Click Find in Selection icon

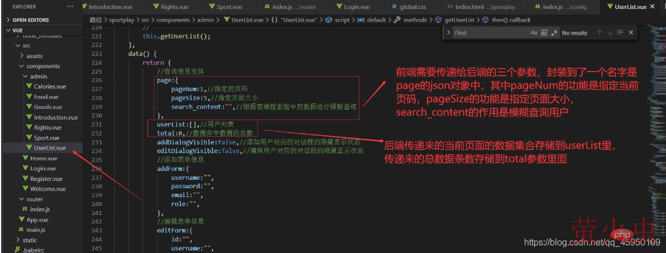621,33
